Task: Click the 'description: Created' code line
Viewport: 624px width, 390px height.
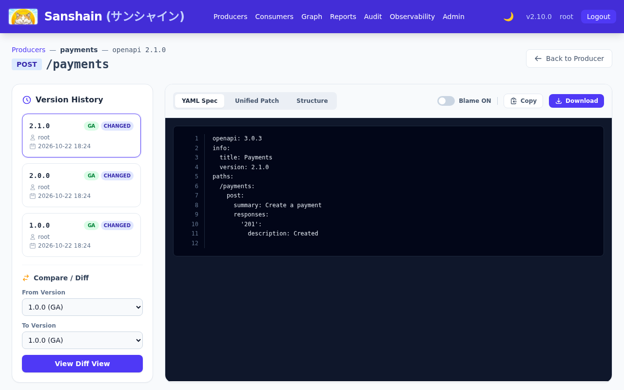Action: tap(283, 234)
